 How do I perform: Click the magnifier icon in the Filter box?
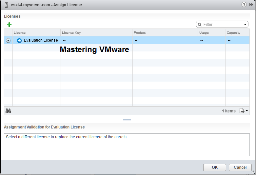tap(200, 25)
